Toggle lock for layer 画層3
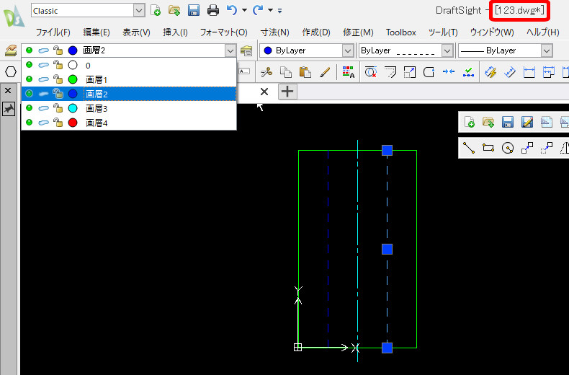Viewport: 569px width, 375px height. pyautogui.click(x=58, y=108)
